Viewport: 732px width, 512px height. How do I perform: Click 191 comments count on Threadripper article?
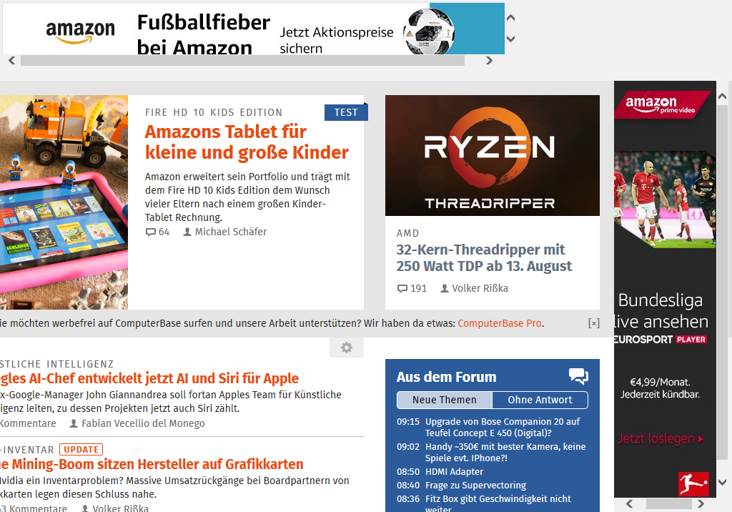[418, 289]
